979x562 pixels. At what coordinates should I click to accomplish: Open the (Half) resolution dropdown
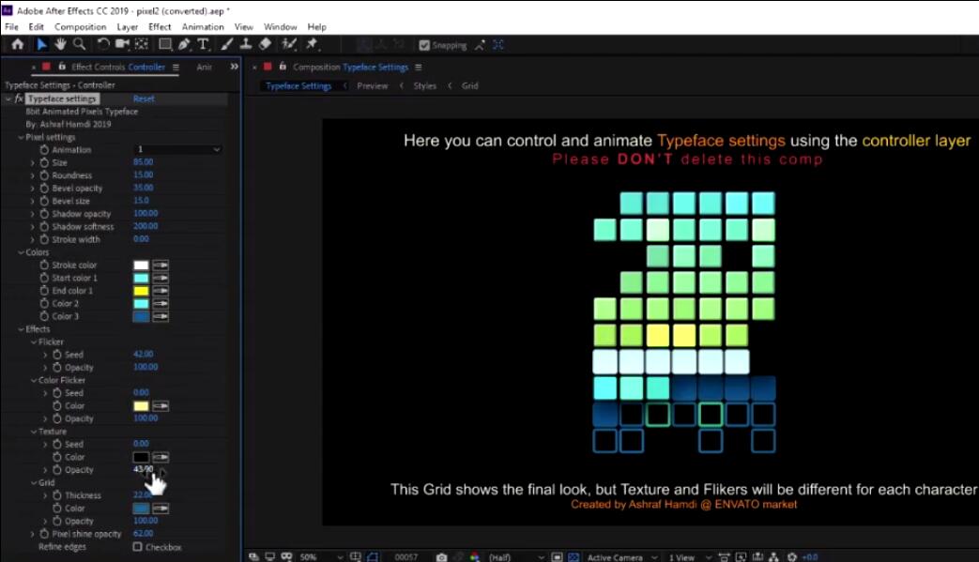516,557
